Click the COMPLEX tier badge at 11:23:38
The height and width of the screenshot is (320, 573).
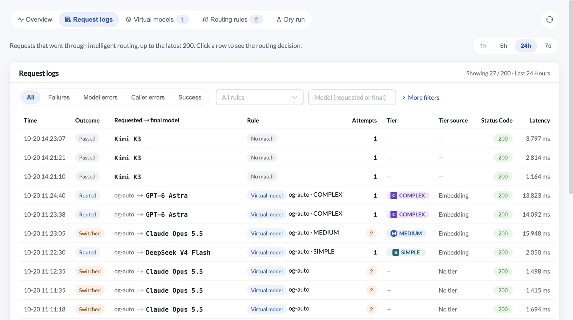[407, 214]
